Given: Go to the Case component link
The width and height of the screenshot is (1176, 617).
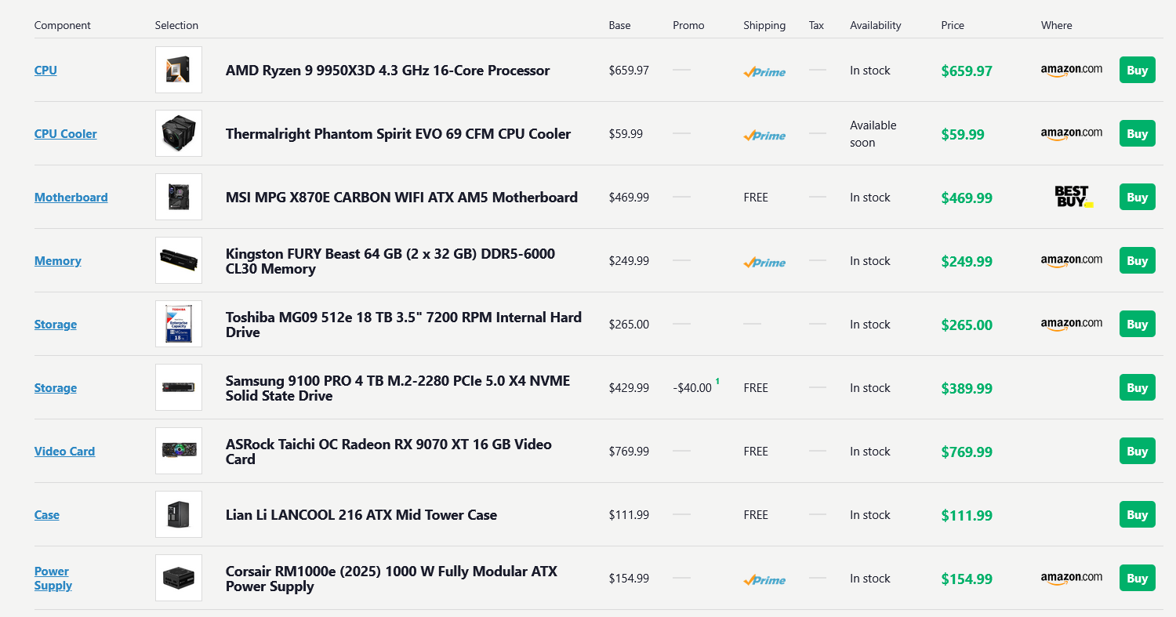Looking at the screenshot, I should tap(47, 515).
